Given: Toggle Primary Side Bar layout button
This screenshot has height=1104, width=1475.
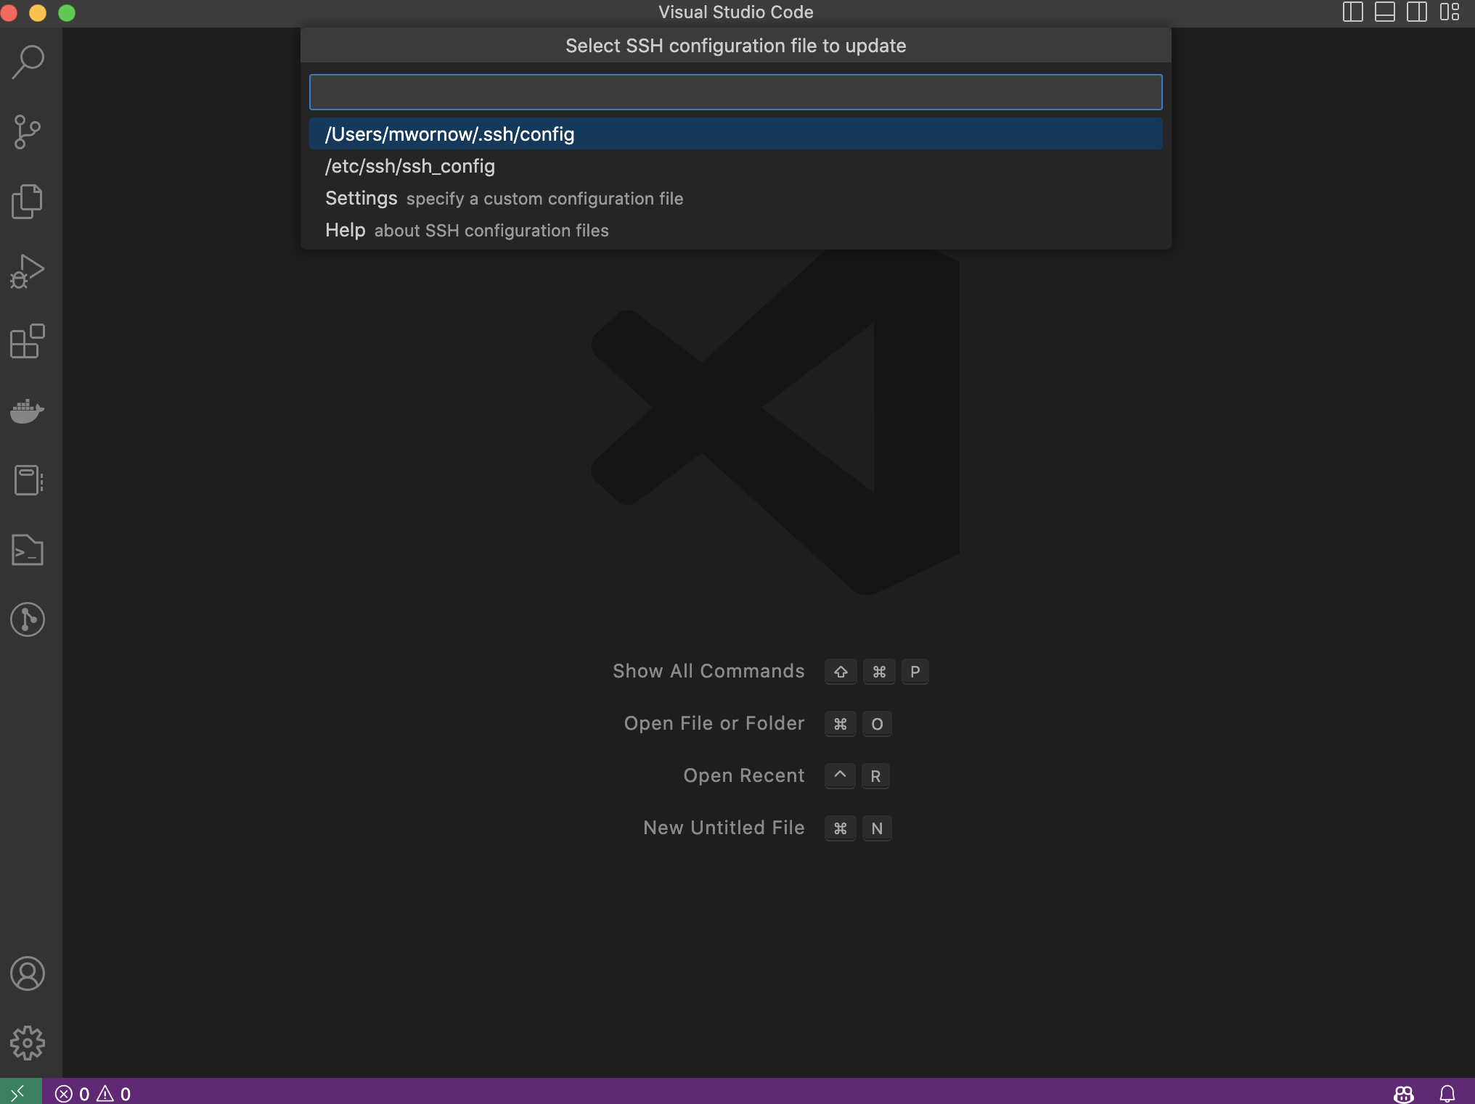Looking at the screenshot, I should coord(1353,12).
